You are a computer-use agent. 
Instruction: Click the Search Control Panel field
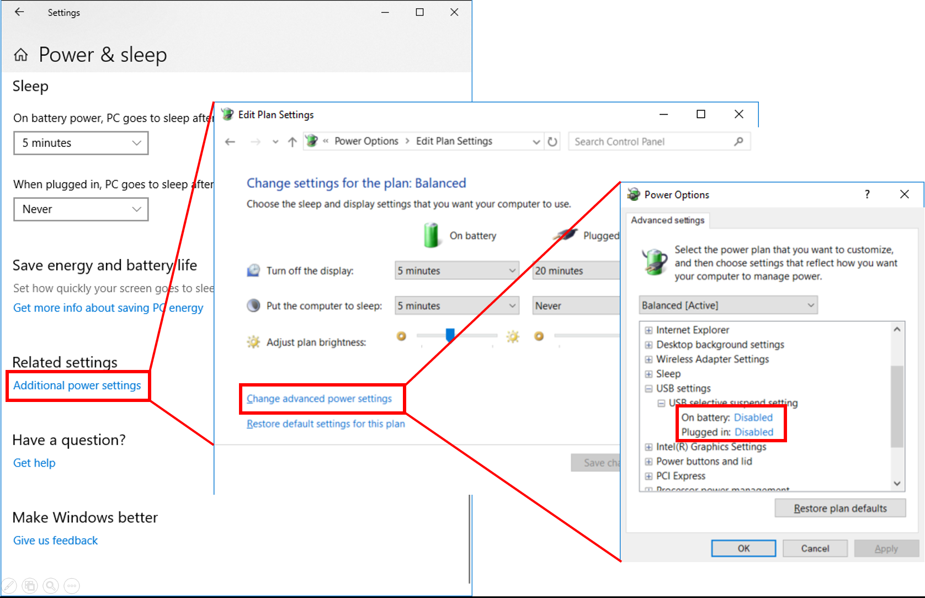[x=651, y=142]
